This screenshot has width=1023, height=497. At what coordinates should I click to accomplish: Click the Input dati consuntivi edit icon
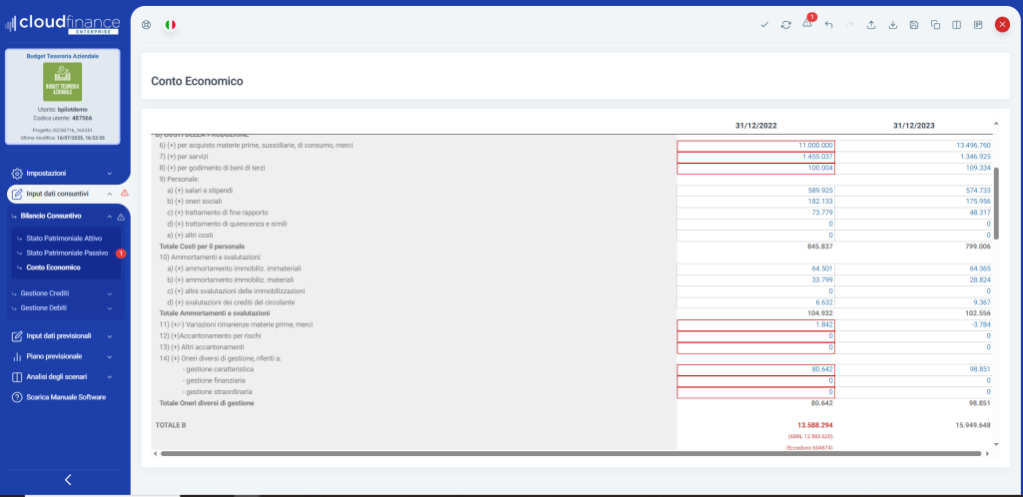point(18,194)
